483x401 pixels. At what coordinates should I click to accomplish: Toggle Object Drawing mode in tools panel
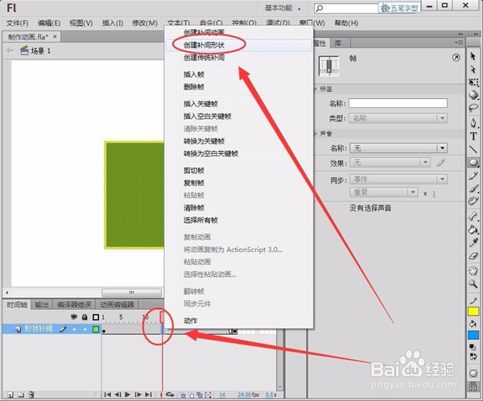click(473, 374)
